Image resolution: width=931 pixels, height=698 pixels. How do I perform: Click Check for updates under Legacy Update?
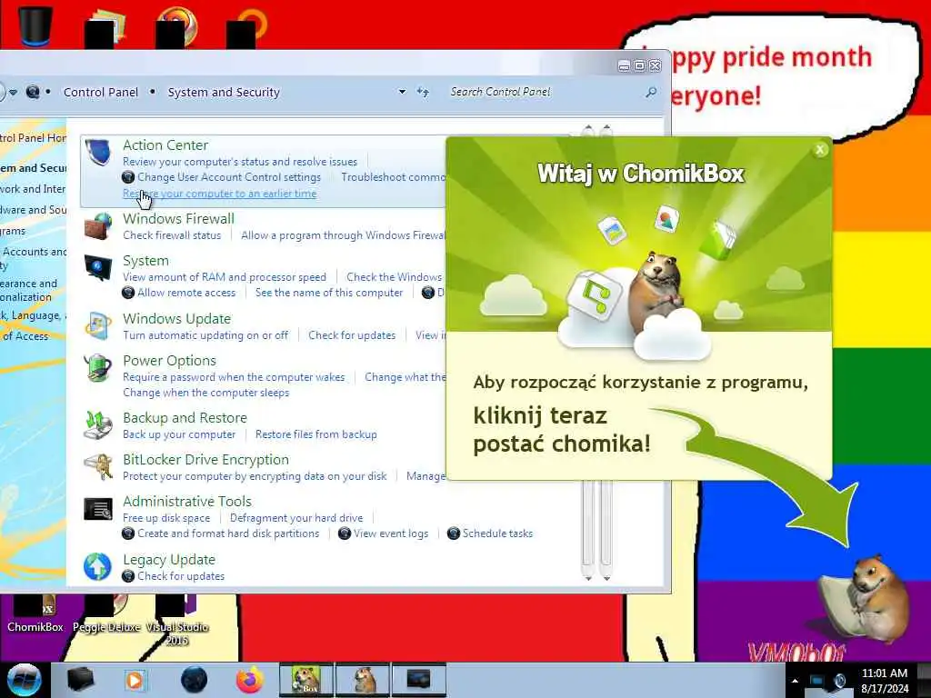[x=181, y=576]
